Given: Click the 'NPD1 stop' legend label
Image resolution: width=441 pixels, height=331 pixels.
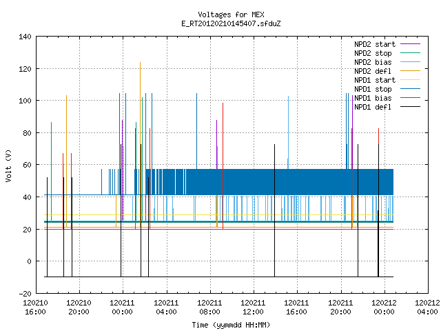Looking at the screenshot, I should click(x=373, y=89).
